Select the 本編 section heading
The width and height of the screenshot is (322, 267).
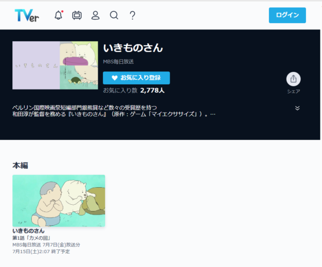(x=20, y=165)
